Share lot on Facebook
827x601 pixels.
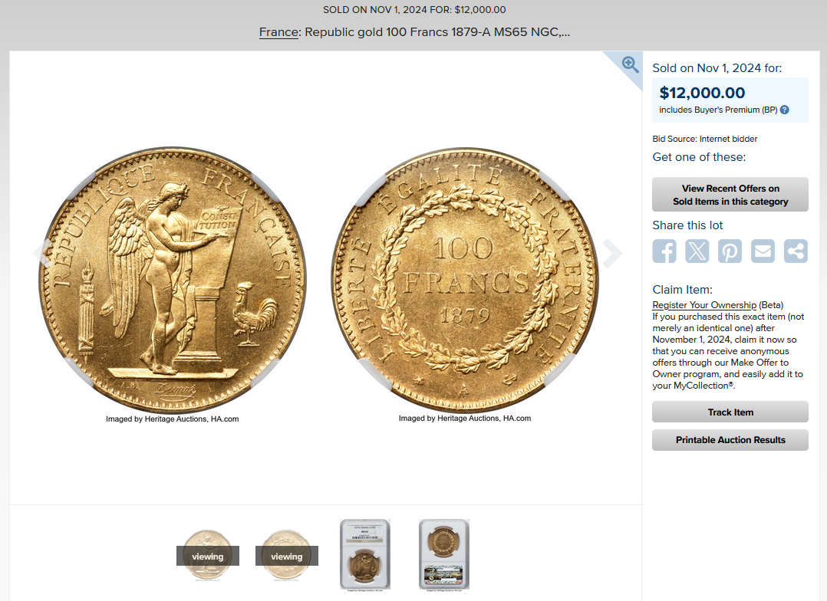point(664,251)
